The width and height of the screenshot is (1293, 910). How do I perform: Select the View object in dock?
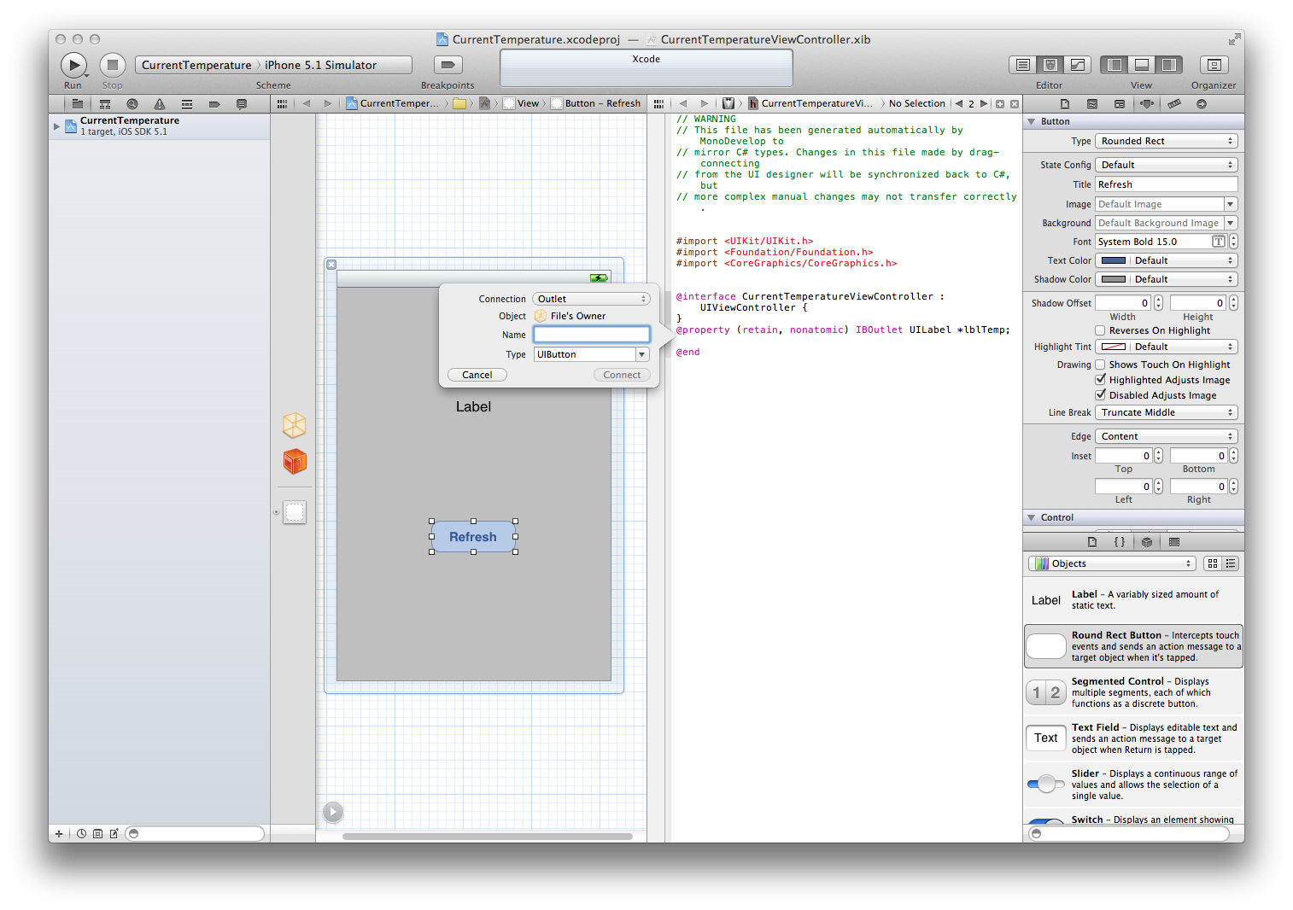pos(295,512)
